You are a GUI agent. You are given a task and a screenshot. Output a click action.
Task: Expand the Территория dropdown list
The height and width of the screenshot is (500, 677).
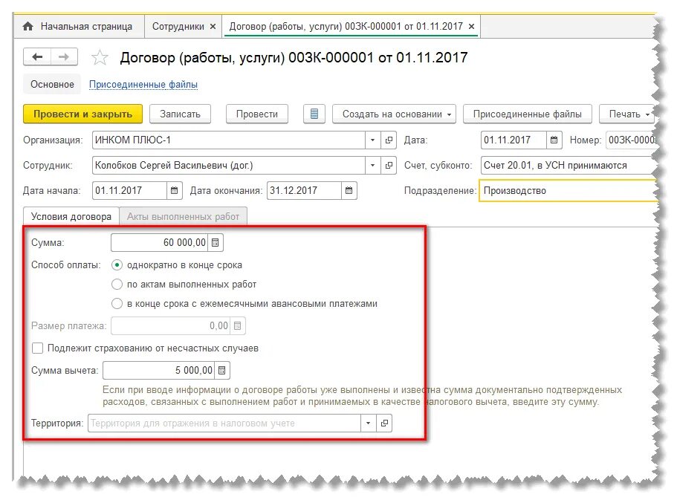click(369, 423)
